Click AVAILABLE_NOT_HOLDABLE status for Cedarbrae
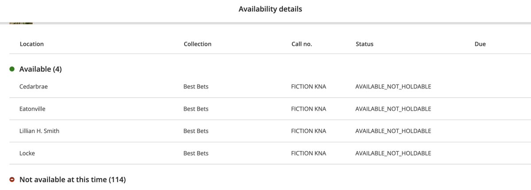This screenshot has width=531, height=190. pos(393,87)
